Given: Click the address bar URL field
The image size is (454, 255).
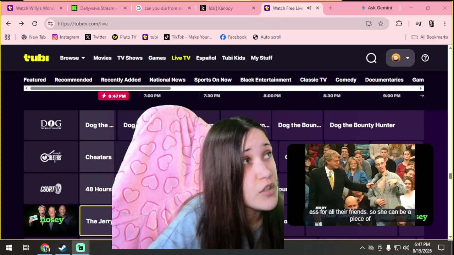Looking at the screenshot, I should [209, 24].
